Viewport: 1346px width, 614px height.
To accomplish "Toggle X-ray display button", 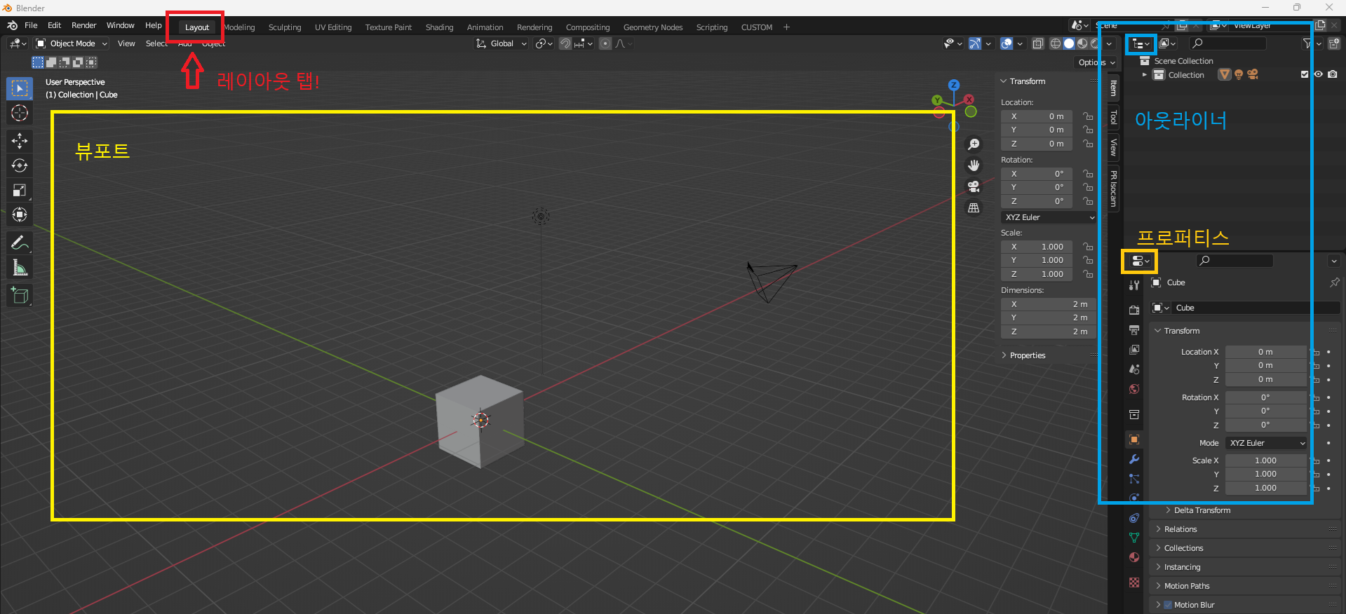I will pos(1038,43).
